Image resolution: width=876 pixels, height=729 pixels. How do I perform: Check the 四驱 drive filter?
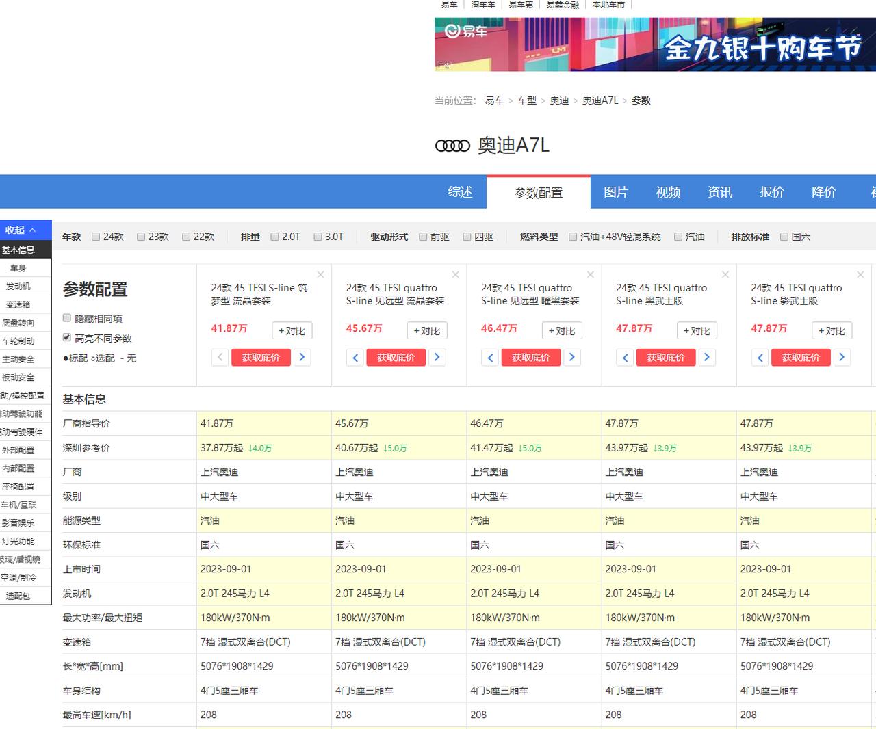(467, 237)
